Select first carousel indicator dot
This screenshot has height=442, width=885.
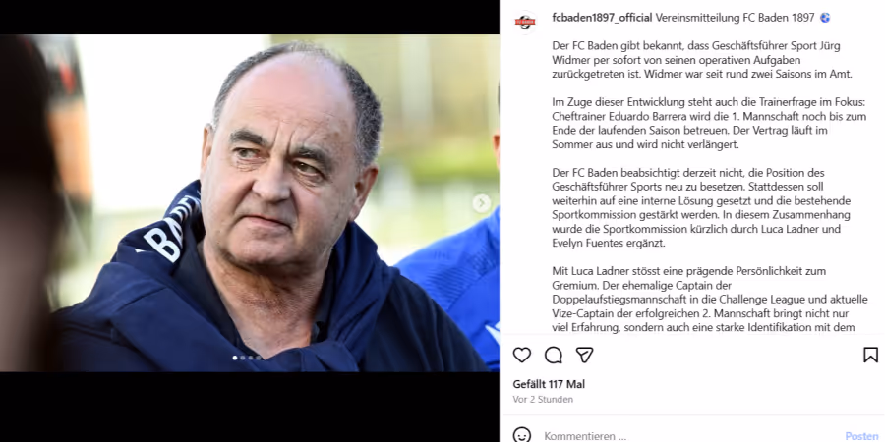point(235,358)
